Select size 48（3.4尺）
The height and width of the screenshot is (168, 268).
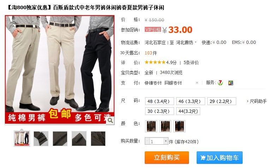pos(160,101)
